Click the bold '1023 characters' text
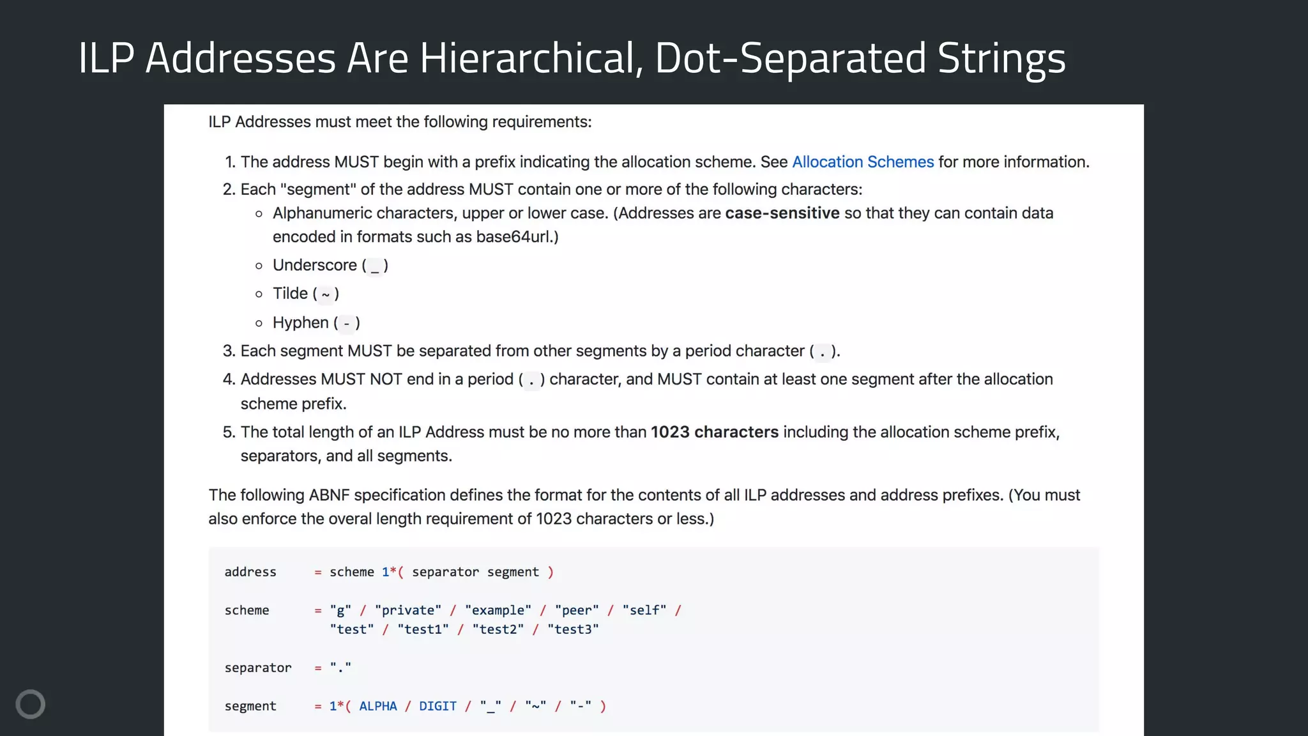The width and height of the screenshot is (1308, 736). click(714, 433)
